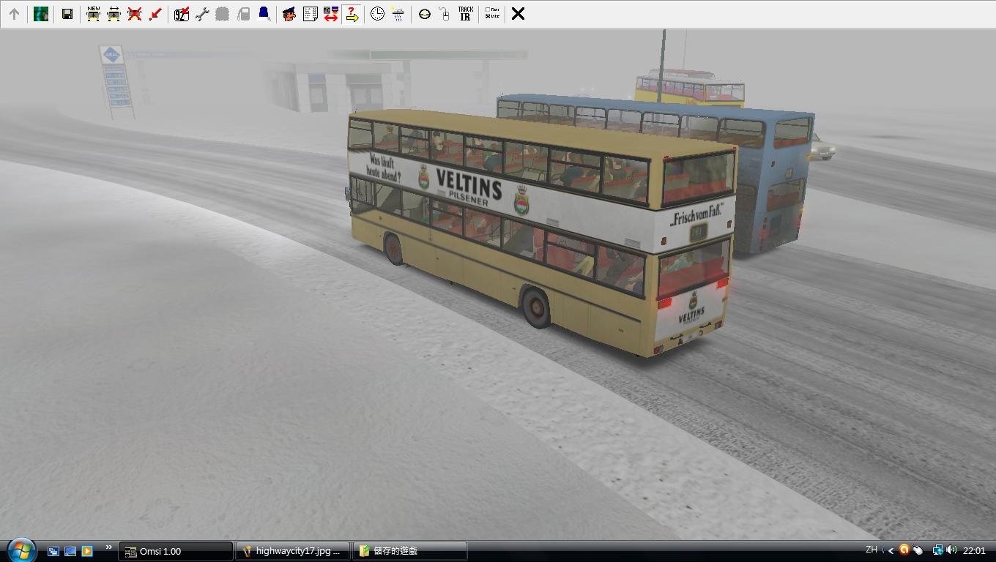996x562 pixels.
Task: Click the grayed-out bus wash icon
Action: pos(223,14)
